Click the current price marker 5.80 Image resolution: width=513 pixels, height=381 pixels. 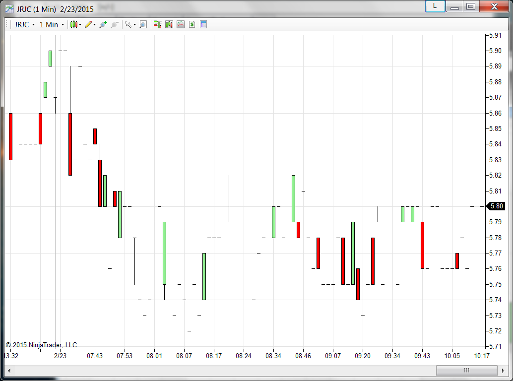pos(496,206)
